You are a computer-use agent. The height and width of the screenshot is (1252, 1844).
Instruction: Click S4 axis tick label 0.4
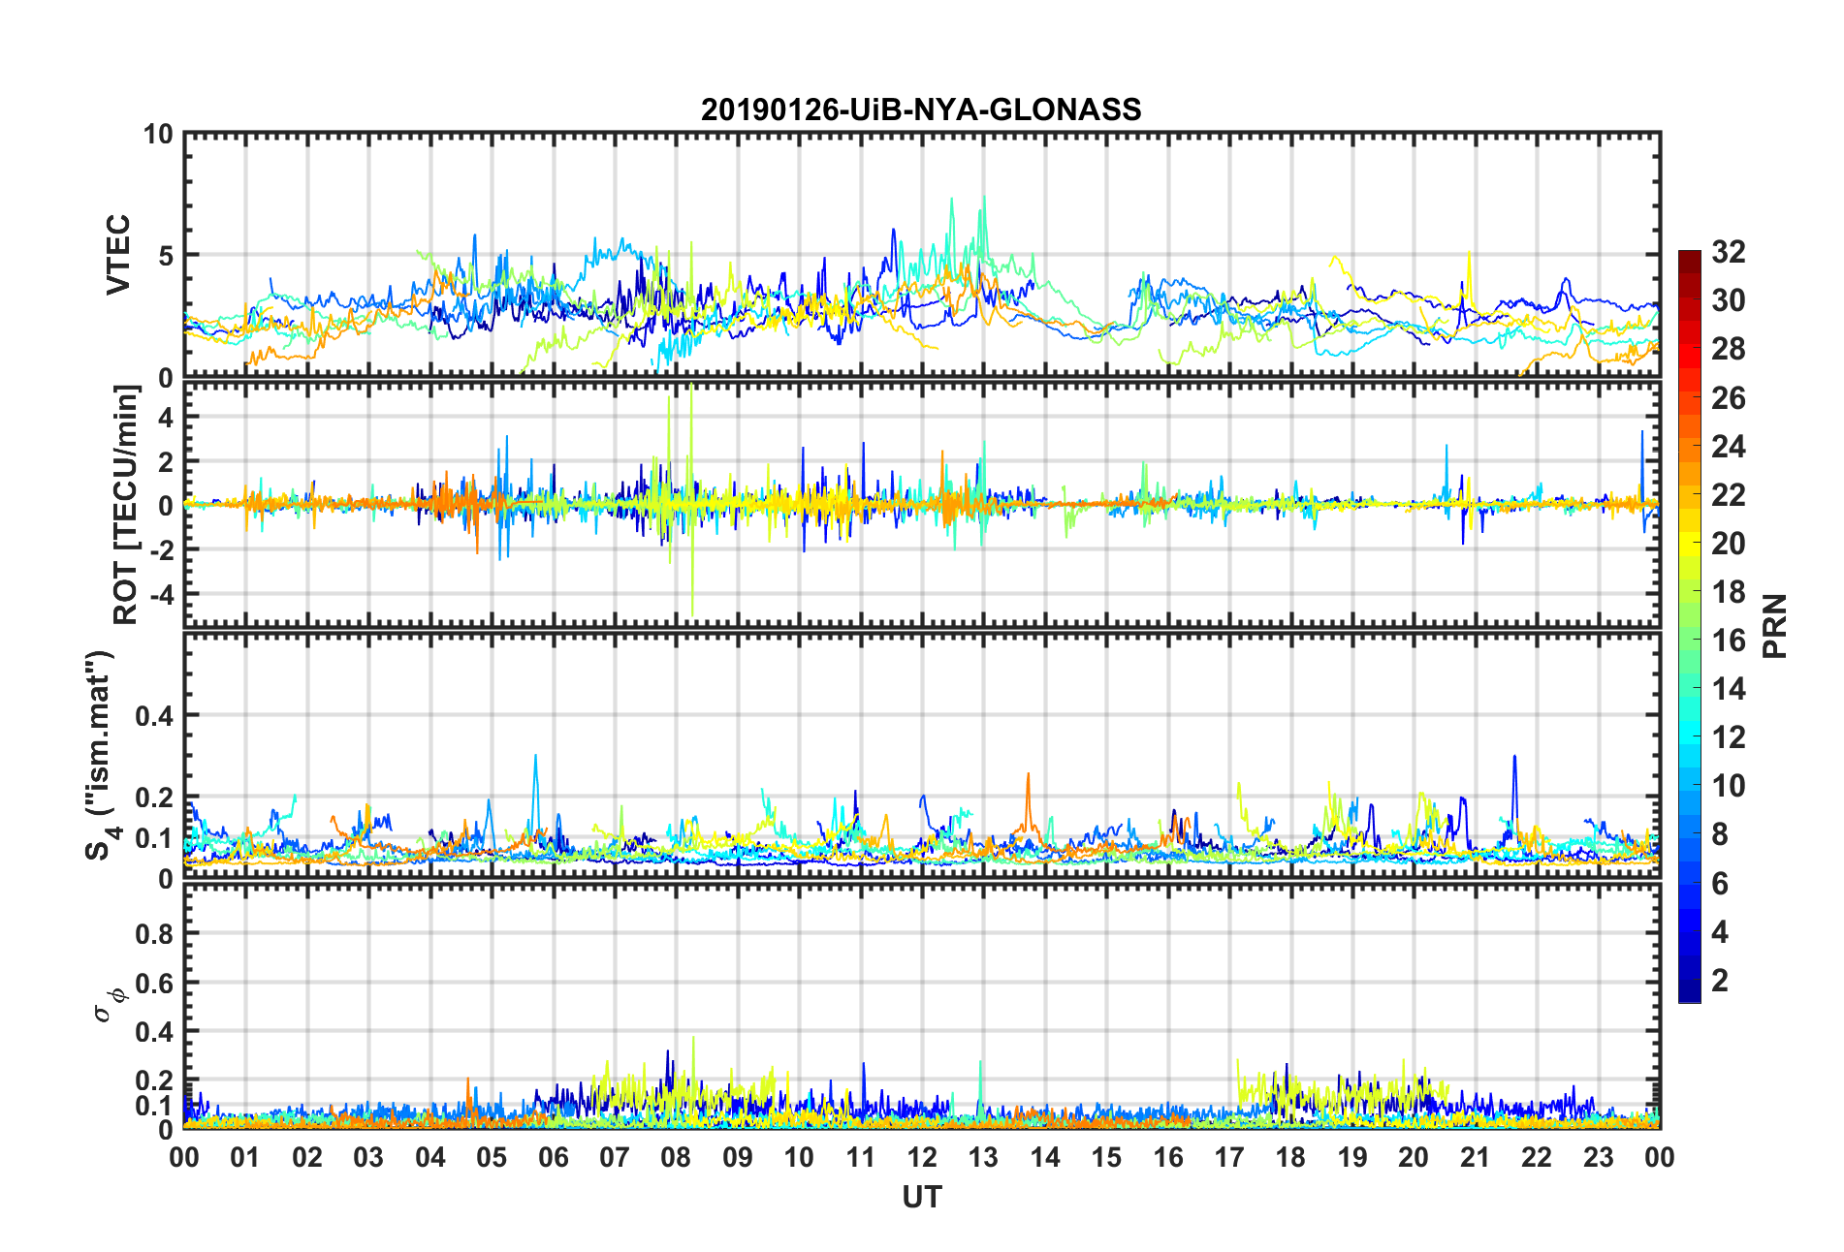pos(154,715)
